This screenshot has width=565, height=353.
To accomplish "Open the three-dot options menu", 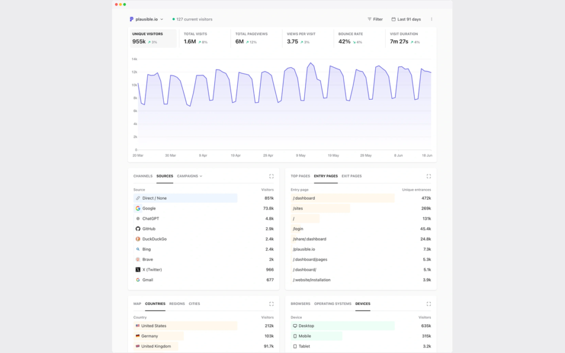I will click(431, 19).
